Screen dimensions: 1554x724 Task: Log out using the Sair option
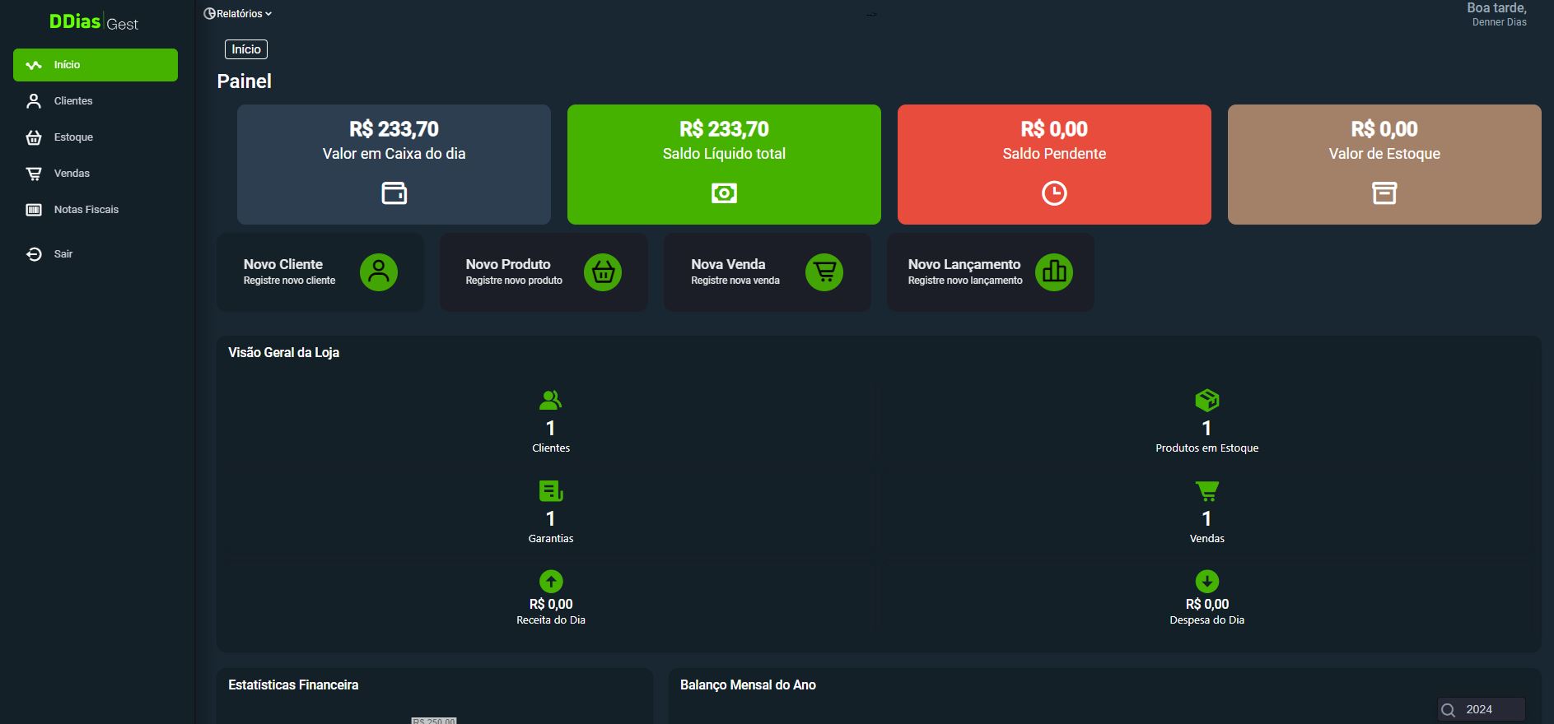coord(63,254)
